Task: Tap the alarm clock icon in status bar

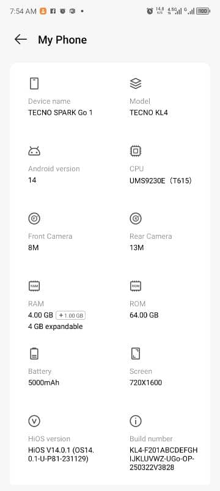Action: click(x=150, y=11)
